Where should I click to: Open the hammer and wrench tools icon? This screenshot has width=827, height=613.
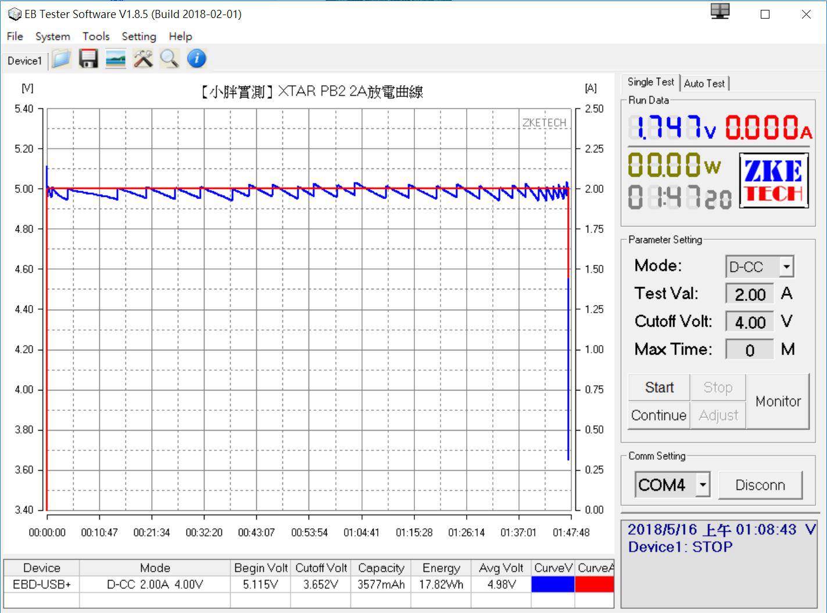(142, 59)
